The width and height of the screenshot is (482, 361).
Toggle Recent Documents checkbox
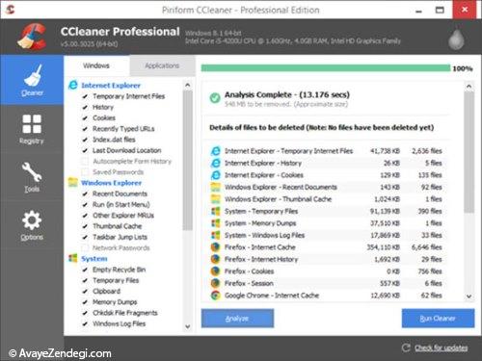85,193
